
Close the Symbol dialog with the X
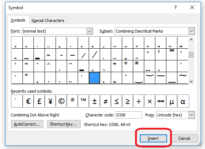click(192, 7)
